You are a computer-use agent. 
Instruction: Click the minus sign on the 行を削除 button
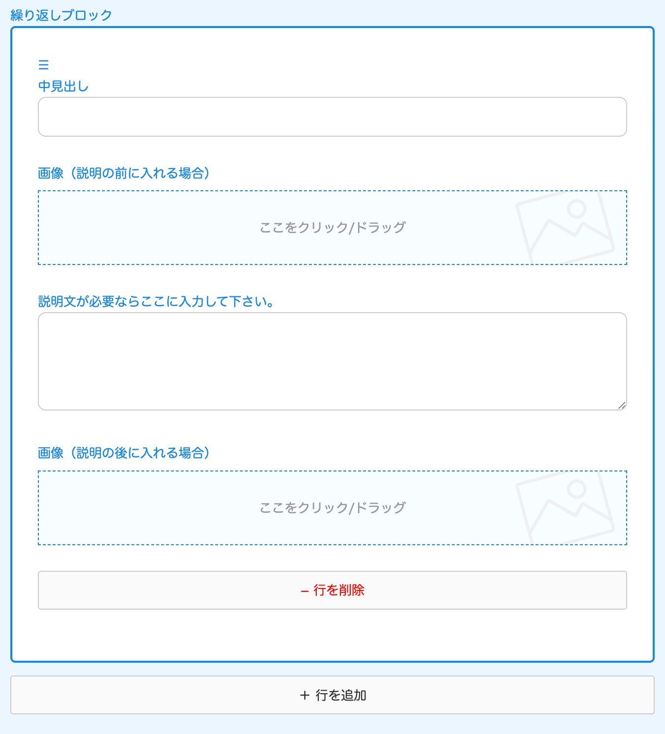[x=304, y=590]
